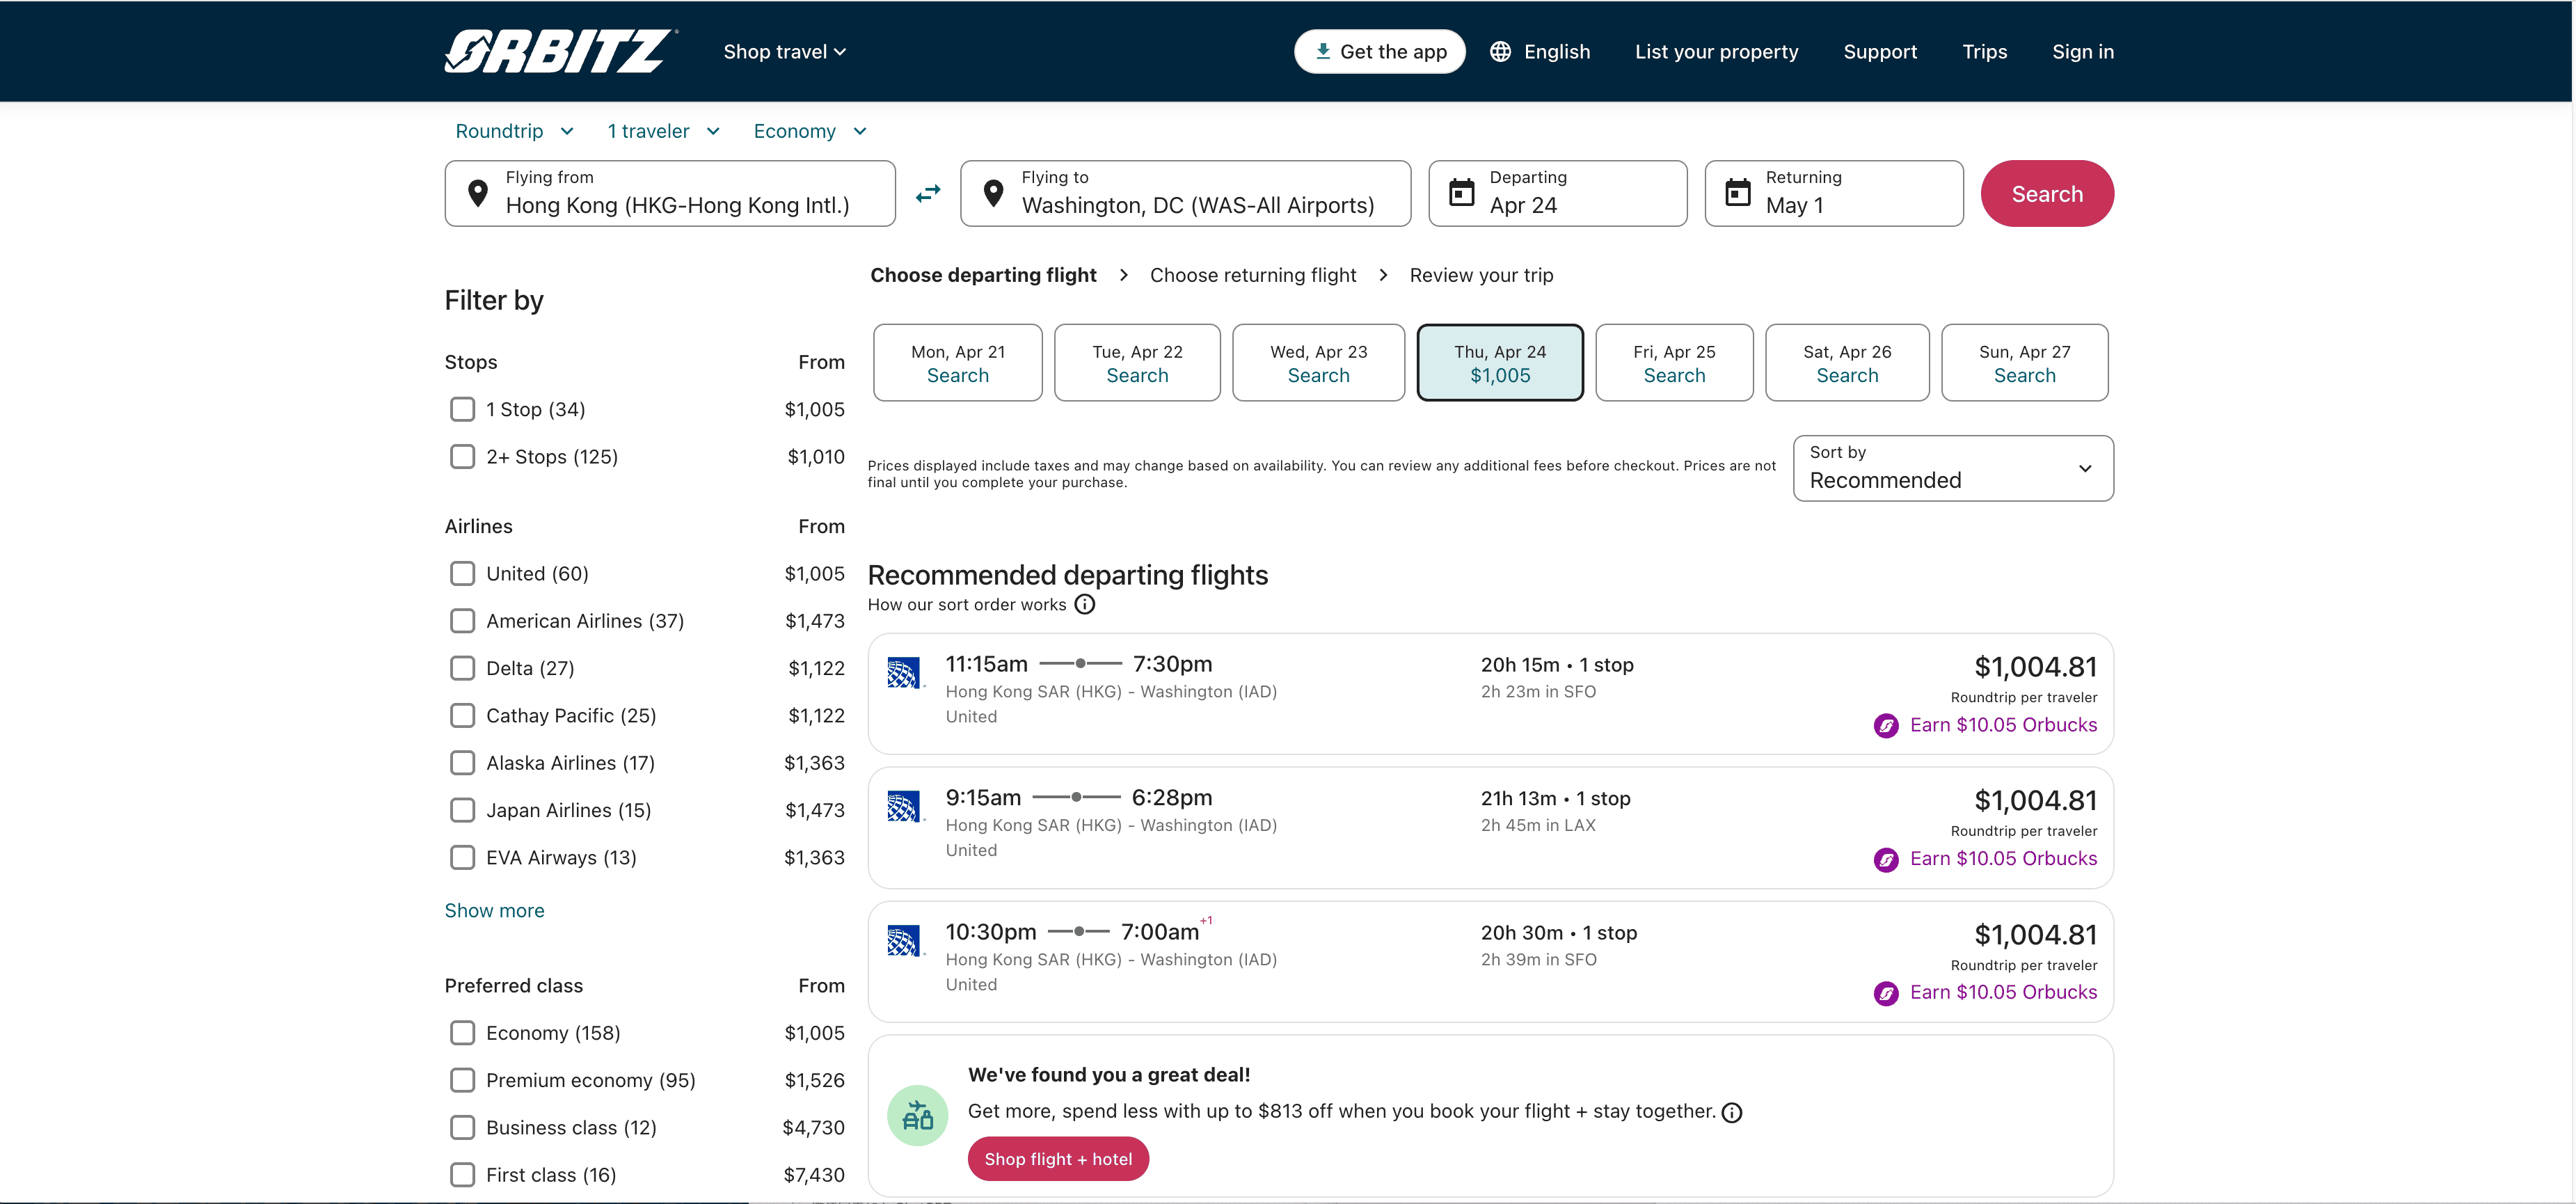Expand the Roundtrip trip type dropdown
Image resolution: width=2576 pixels, height=1204 pixels.
[x=514, y=131]
